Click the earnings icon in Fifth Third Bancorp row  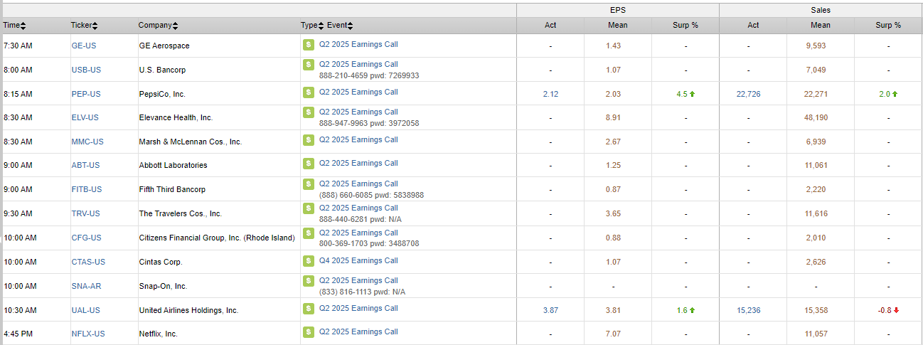pos(308,184)
